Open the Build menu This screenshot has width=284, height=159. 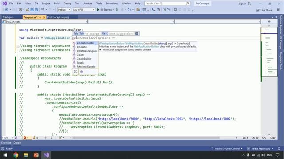(57, 4)
